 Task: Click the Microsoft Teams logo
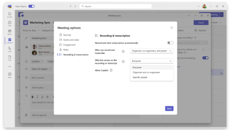pyautogui.click(x=10, y=6)
